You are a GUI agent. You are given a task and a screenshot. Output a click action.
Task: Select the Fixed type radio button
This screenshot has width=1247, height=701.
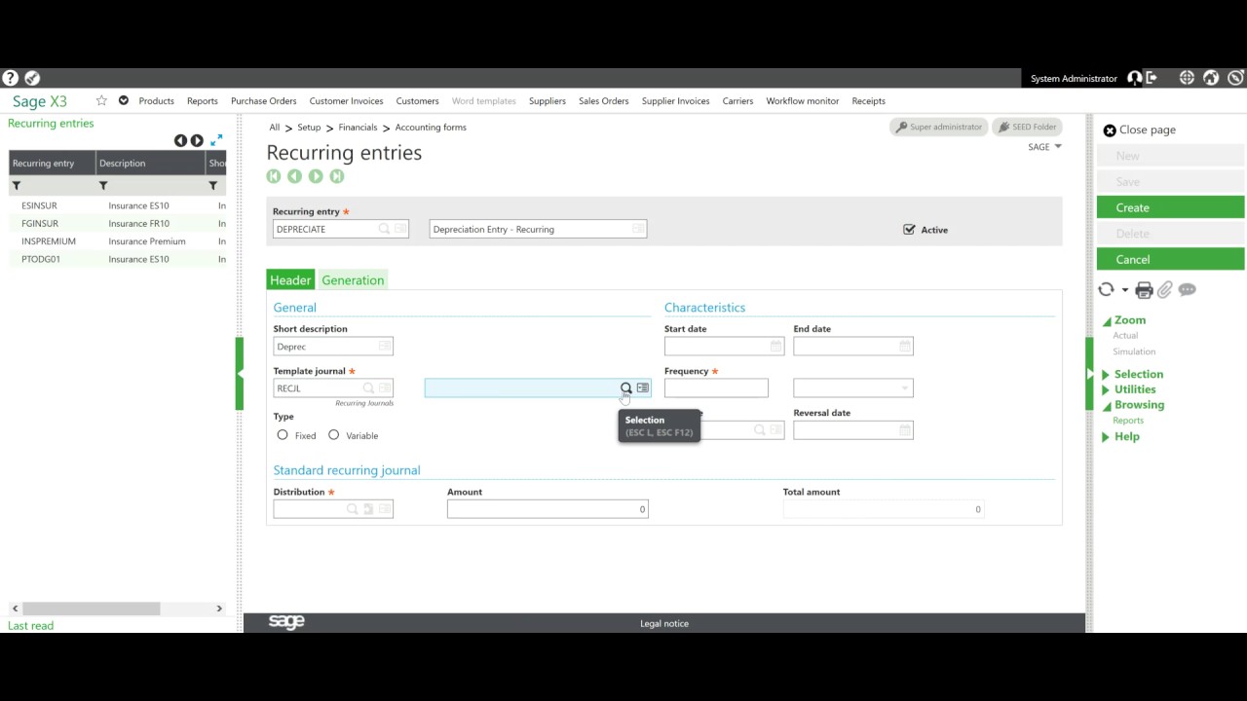tap(283, 435)
